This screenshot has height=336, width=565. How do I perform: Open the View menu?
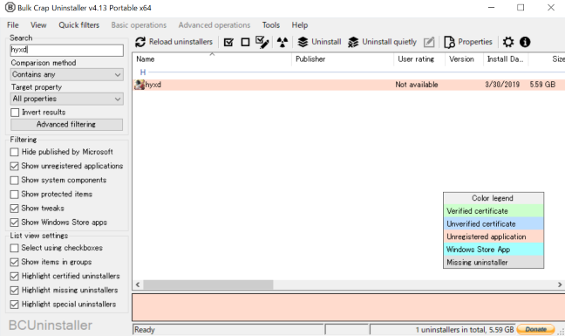pos(38,25)
